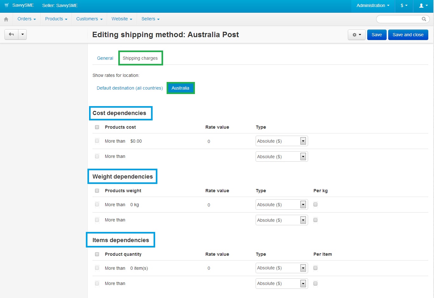Open the Website menu
The height and width of the screenshot is (298, 434).
tap(122, 19)
